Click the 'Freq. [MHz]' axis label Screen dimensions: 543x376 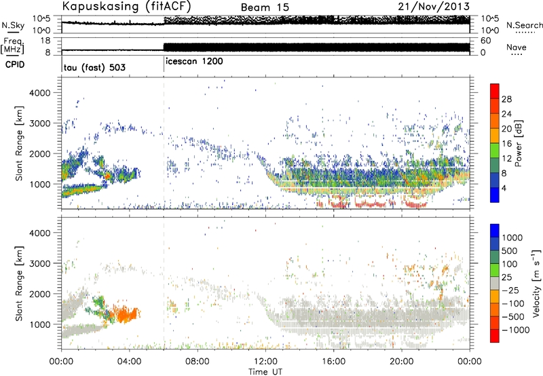point(13,47)
